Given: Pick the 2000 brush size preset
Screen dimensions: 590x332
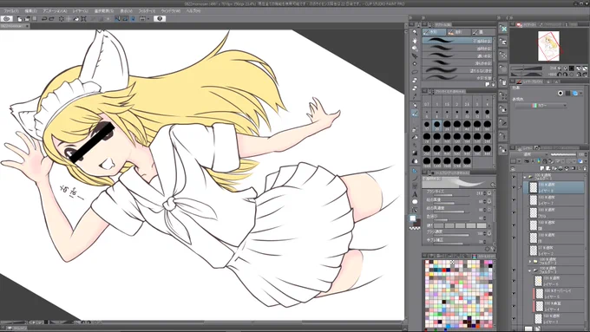Looking at the screenshot, I should click(x=468, y=162).
